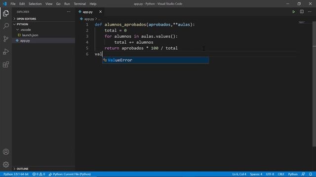The image size is (316, 177).
Task: Open the Go menu
Action: pyautogui.click(x=58, y=4)
